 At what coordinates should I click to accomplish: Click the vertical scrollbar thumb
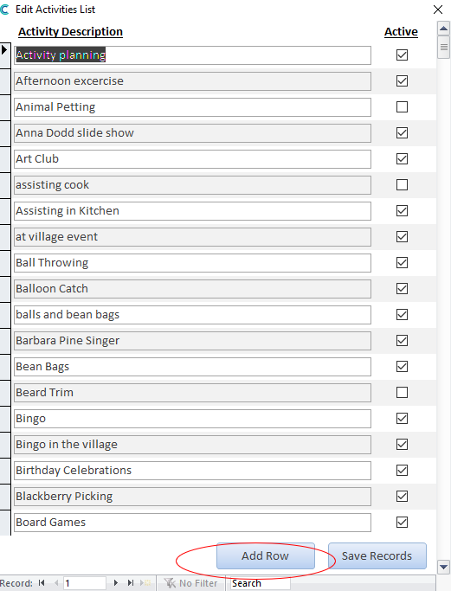[x=443, y=48]
